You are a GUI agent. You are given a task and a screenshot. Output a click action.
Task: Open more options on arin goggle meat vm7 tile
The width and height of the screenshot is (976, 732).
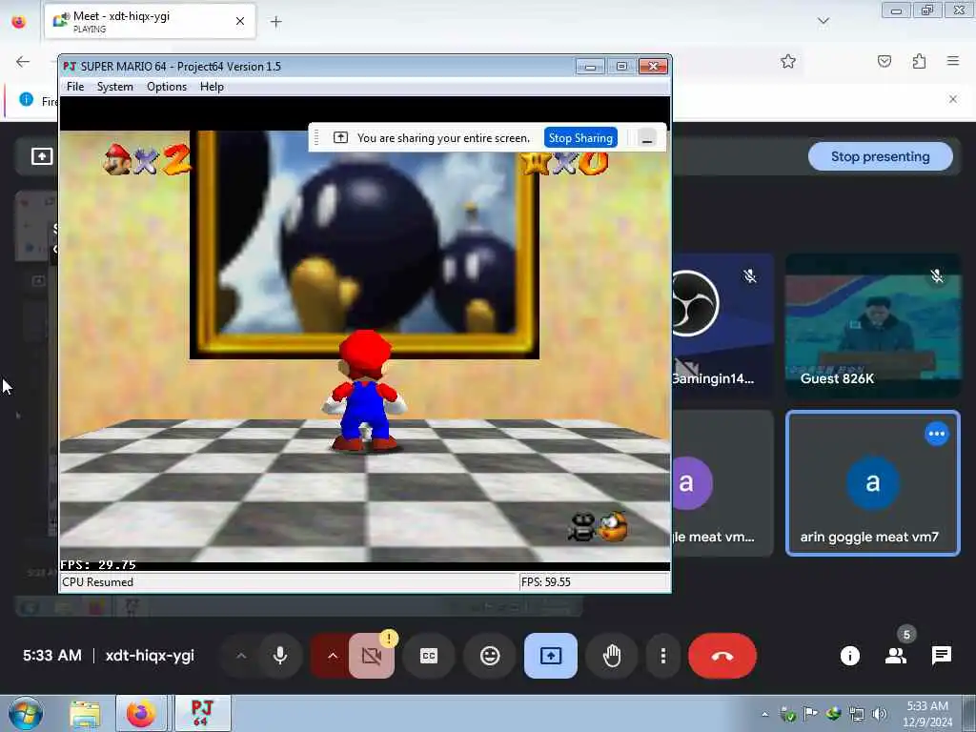tap(937, 434)
